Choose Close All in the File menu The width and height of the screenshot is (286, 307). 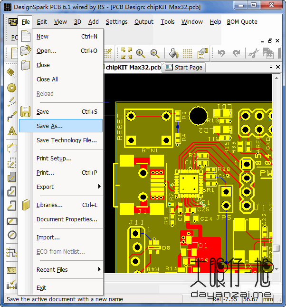[x=61, y=79]
